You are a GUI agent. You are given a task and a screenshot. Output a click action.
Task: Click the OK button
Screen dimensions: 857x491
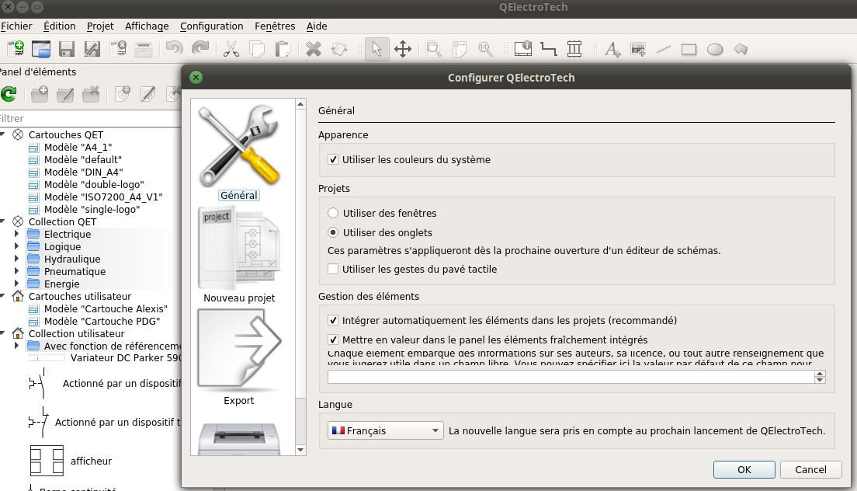744,469
